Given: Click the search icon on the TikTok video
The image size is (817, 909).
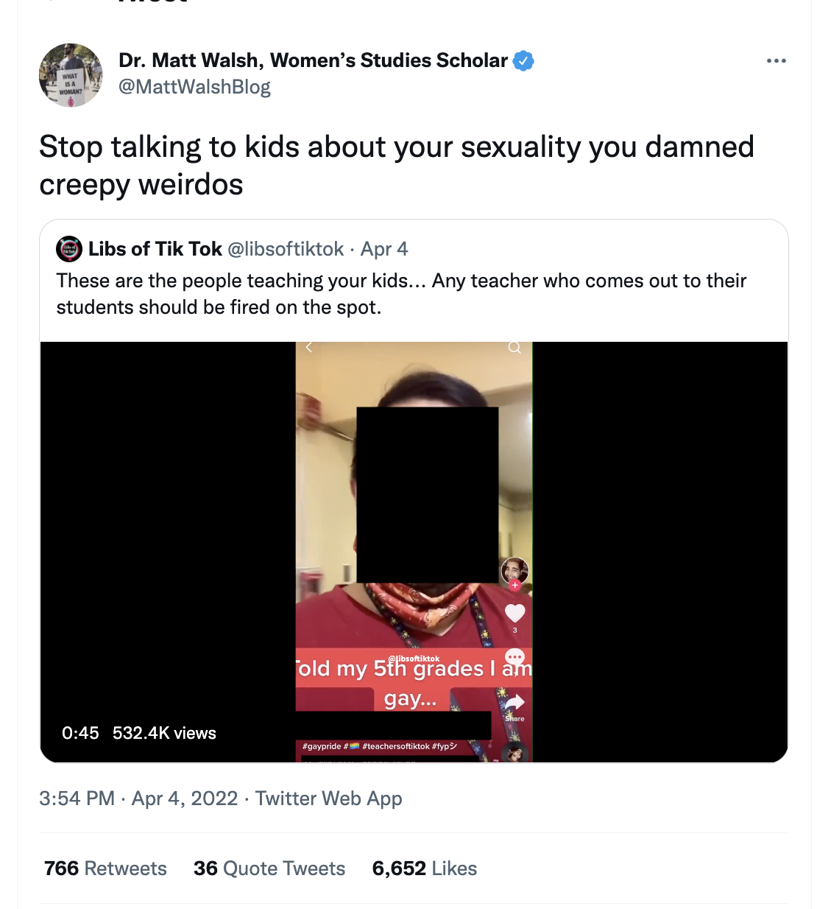Looking at the screenshot, I should click(x=514, y=347).
